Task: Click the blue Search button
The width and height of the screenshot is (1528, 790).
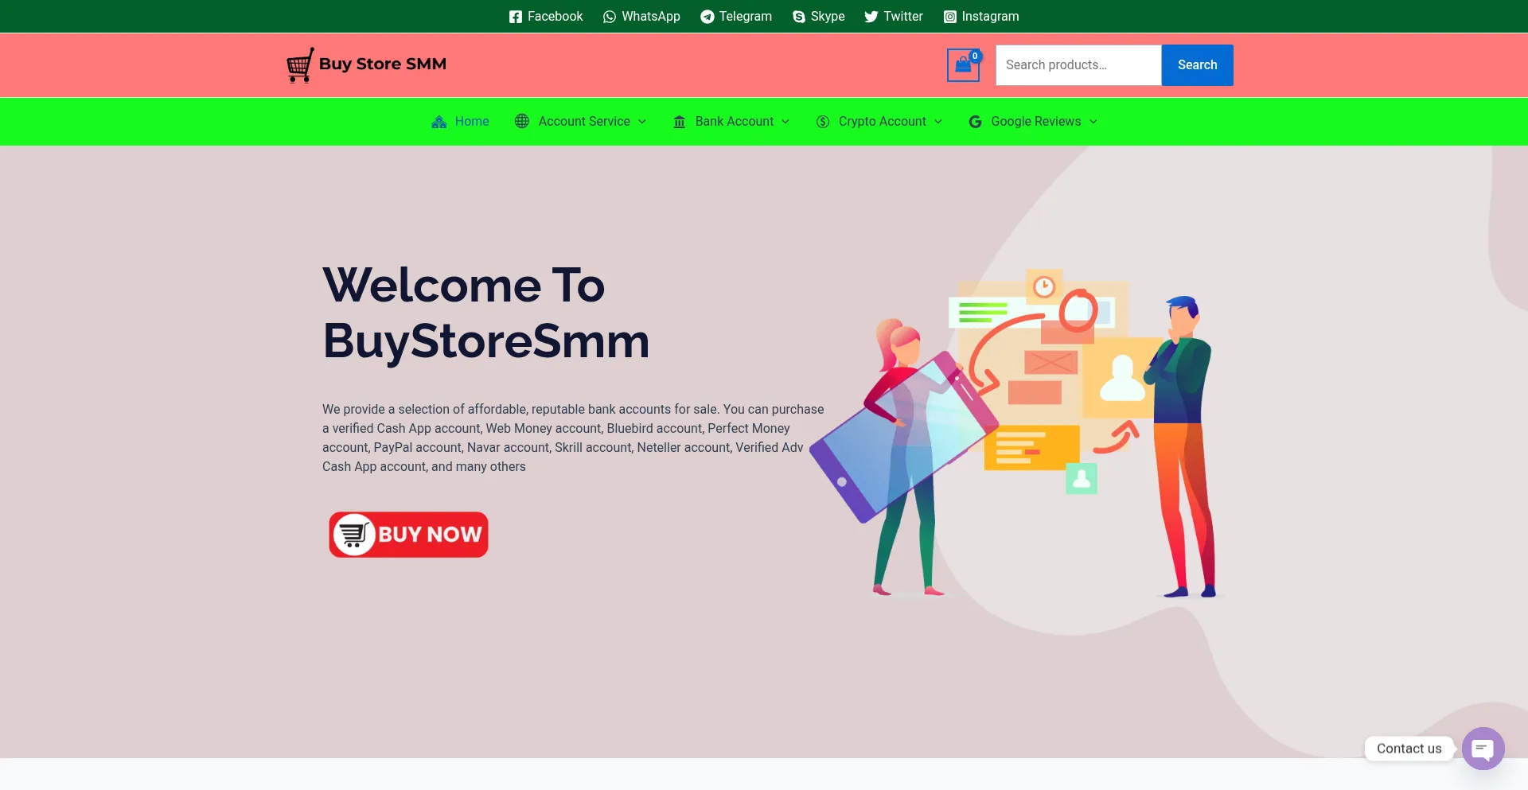Action: pos(1197,65)
